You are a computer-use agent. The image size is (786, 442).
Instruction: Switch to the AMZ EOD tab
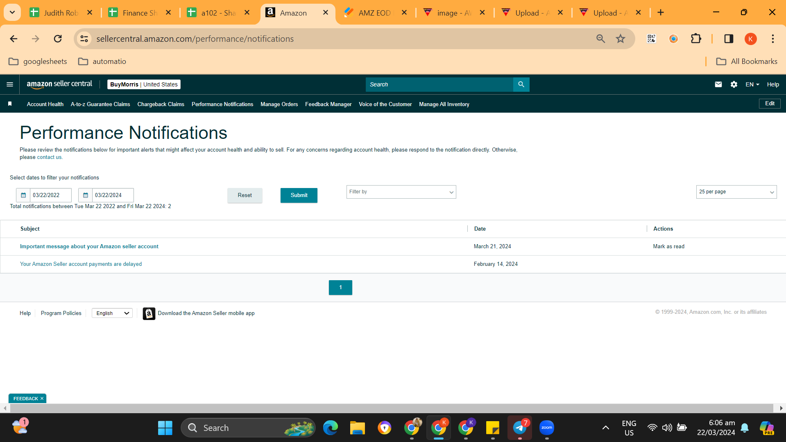pos(376,13)
